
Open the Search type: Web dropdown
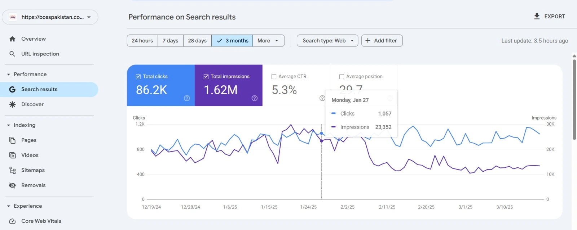(x=327, y=41)
